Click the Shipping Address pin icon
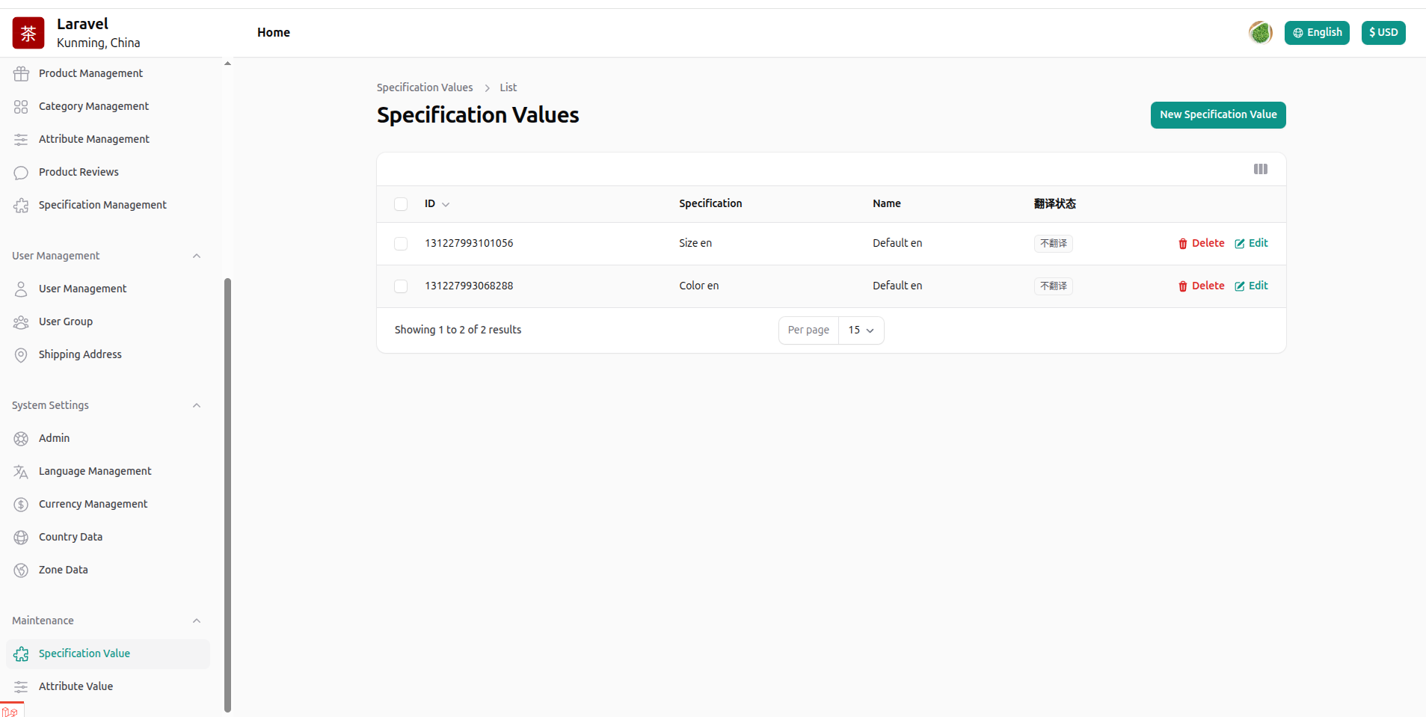Viewport: 1426px width, 717px height. [21, 355]
